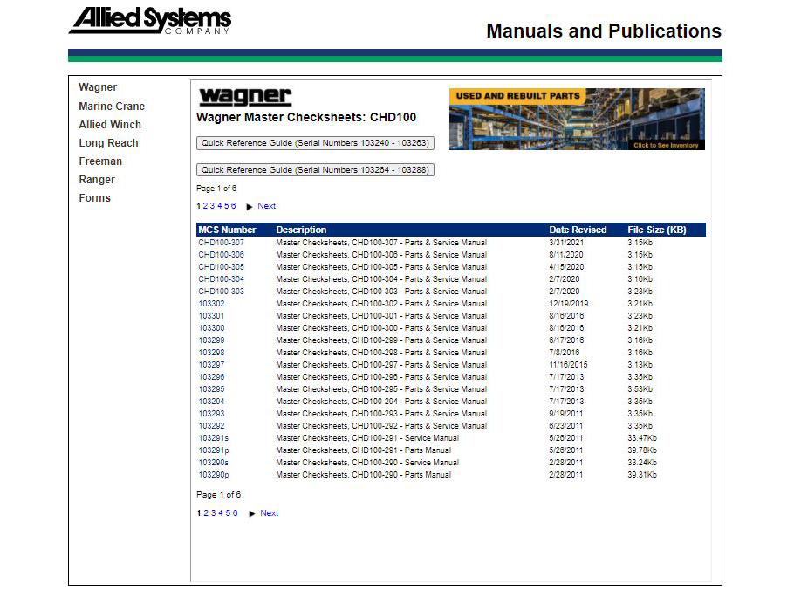
Task: Go to the next page using the bottom Next link
Action: coord(269,513)
